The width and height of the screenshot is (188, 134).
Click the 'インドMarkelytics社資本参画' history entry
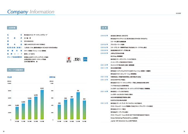point(120,86)
